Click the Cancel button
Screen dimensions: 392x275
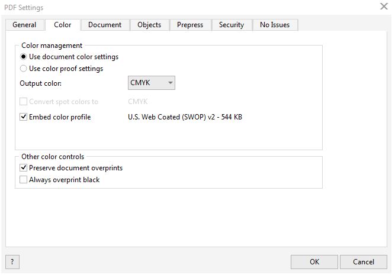[x=364, y=262]
